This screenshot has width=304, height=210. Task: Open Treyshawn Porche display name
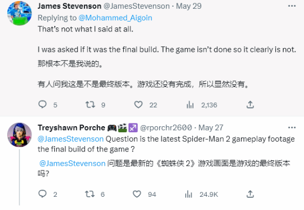[71, 128]
